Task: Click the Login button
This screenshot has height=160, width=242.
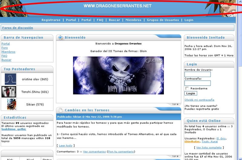Action: click(191, 93)
